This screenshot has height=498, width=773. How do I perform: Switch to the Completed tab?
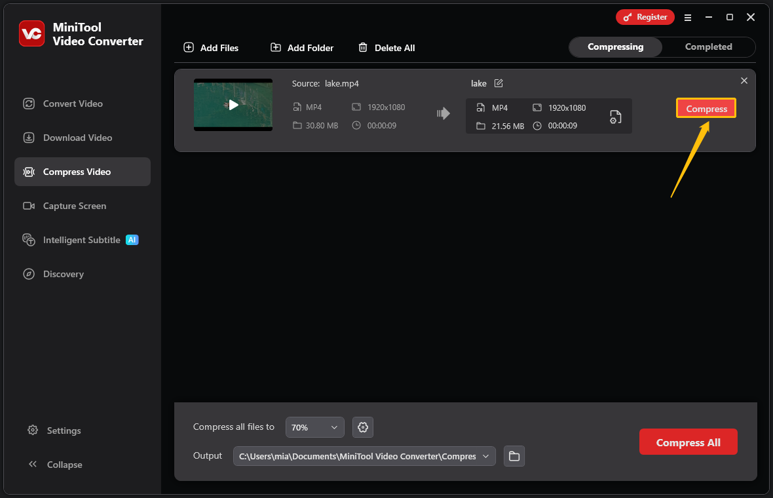[x=708, y=47]
